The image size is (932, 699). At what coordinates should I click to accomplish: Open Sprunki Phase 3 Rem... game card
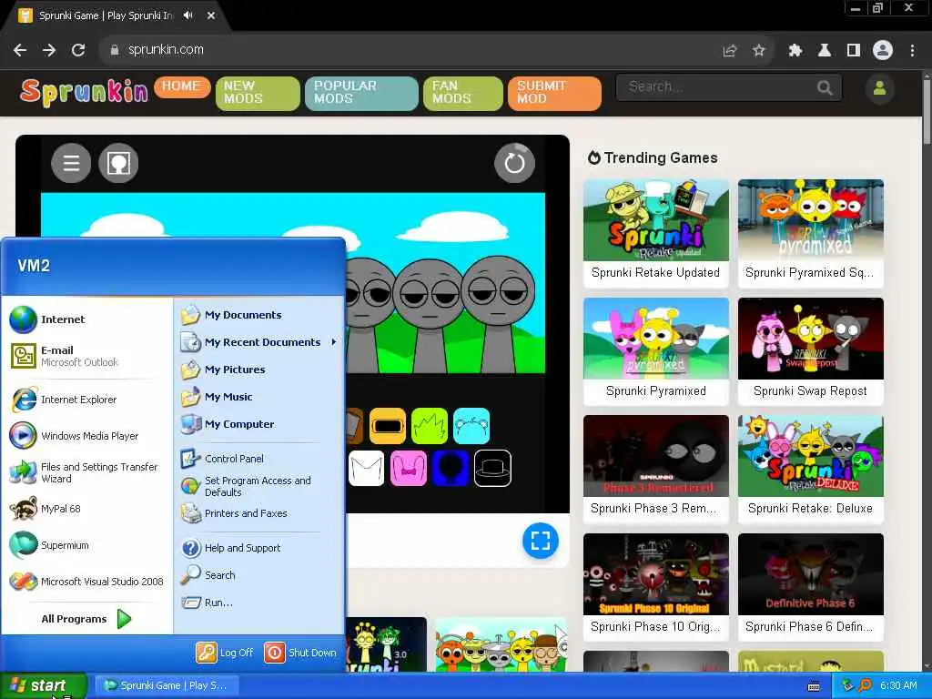(656, 469)
